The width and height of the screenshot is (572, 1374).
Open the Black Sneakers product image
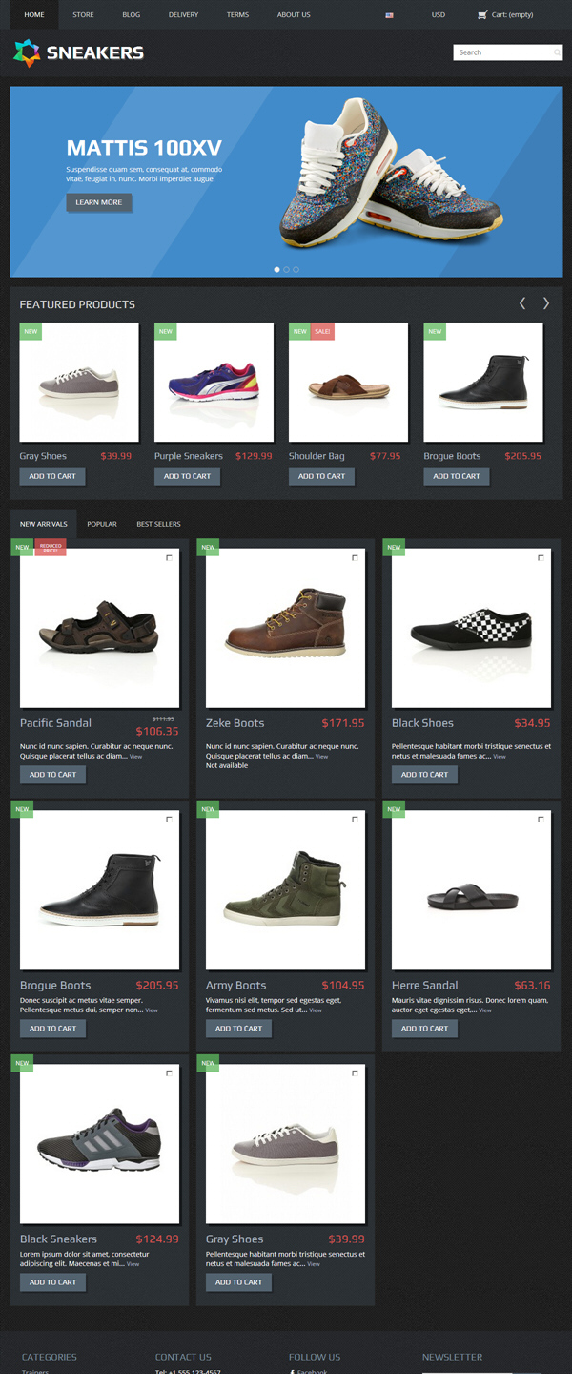tap(100, 1144)
